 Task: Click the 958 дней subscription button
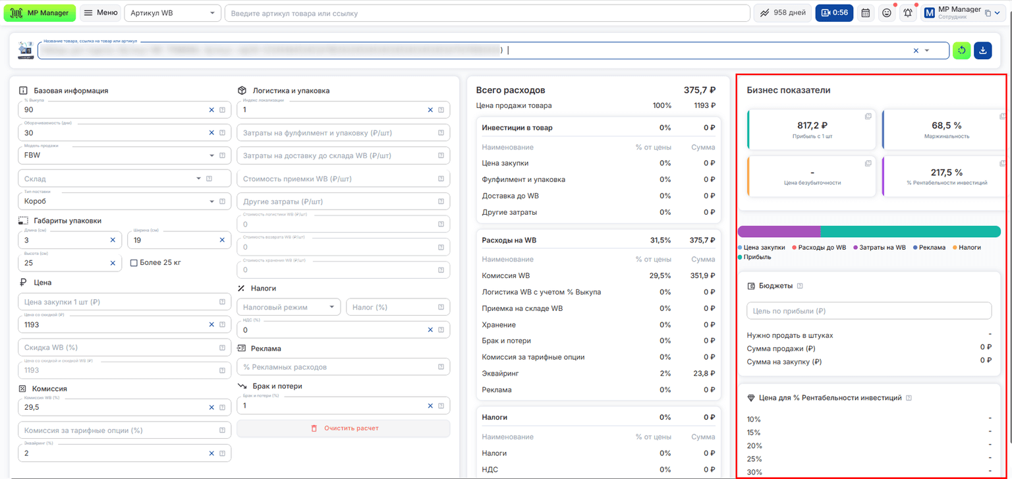click(783, 13)
